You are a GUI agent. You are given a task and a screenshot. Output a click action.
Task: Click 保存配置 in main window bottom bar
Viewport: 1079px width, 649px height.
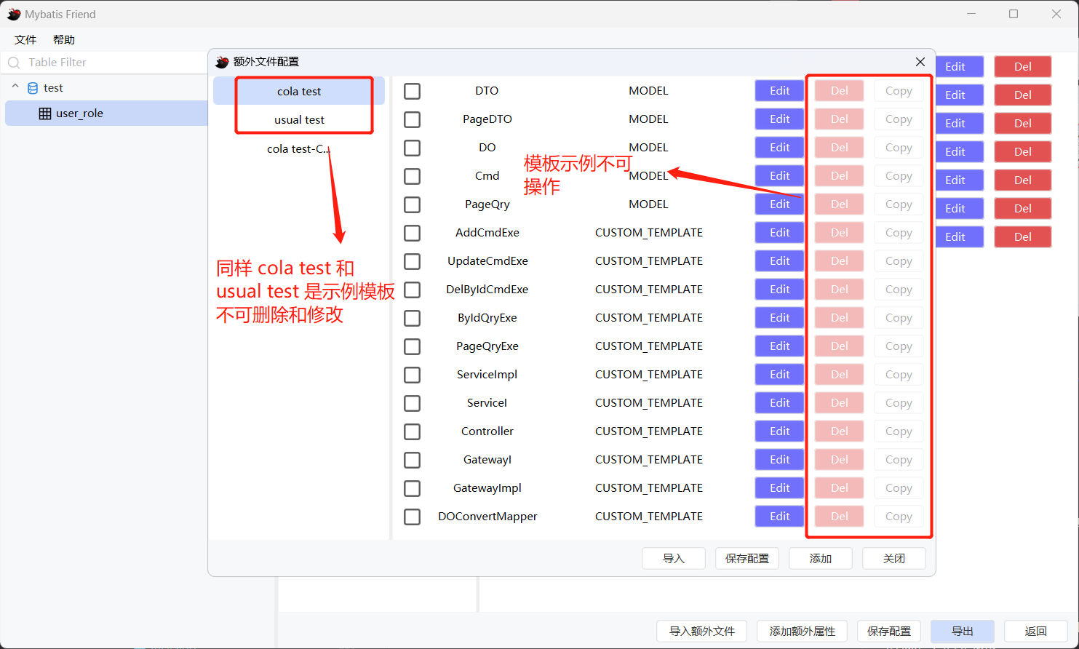[x=889, y=632]
